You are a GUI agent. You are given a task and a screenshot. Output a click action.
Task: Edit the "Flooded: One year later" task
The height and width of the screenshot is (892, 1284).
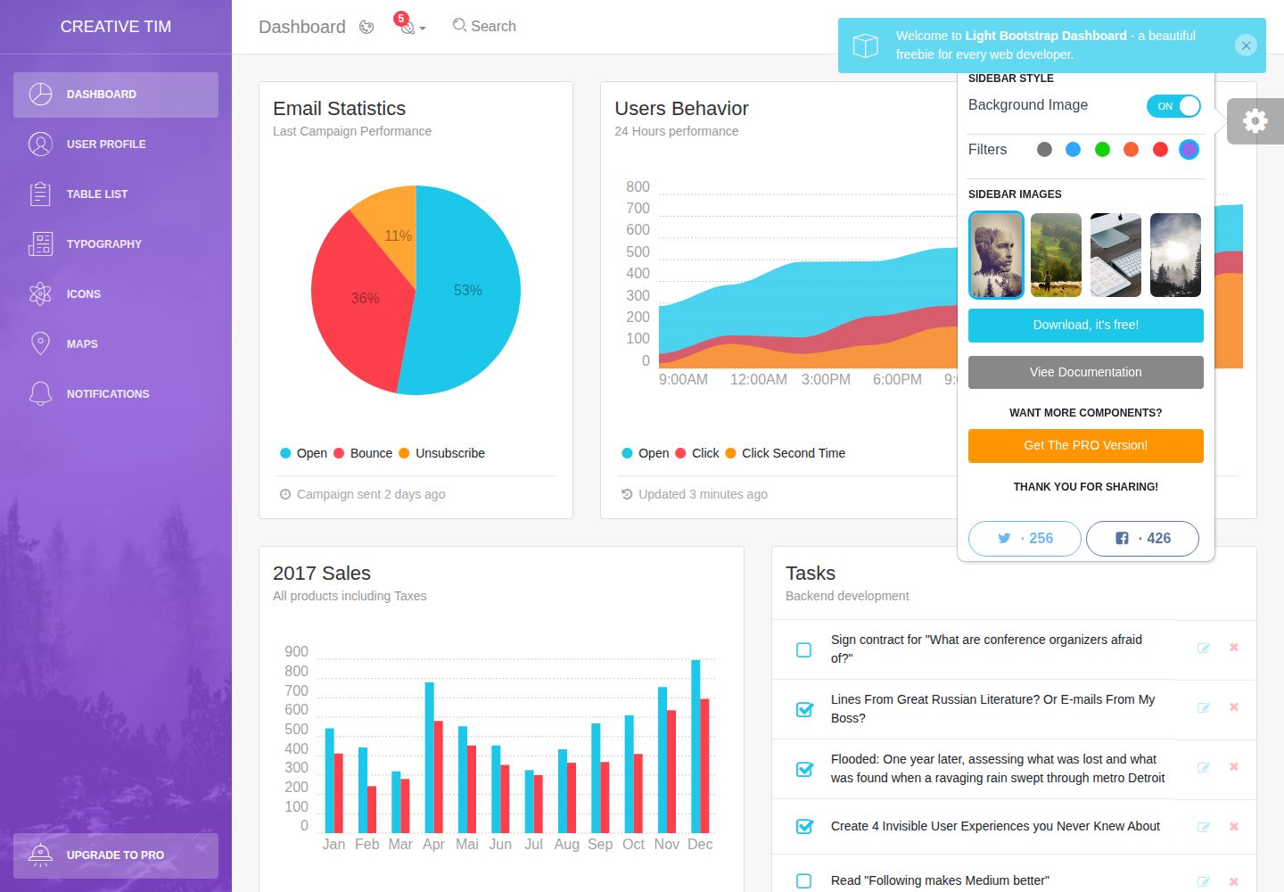coord(1204,768)
